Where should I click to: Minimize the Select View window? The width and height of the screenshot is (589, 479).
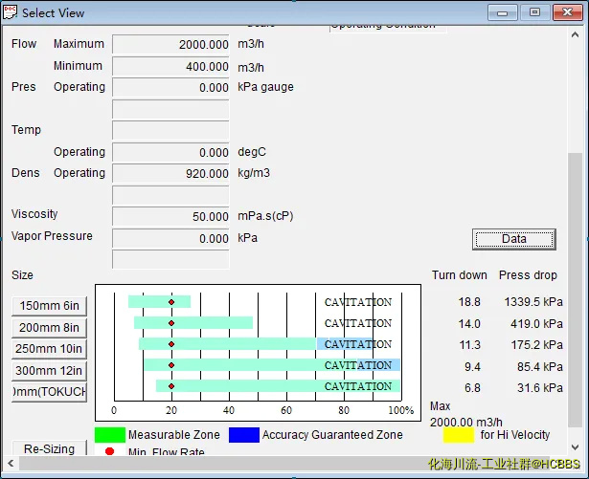(502, 13)
